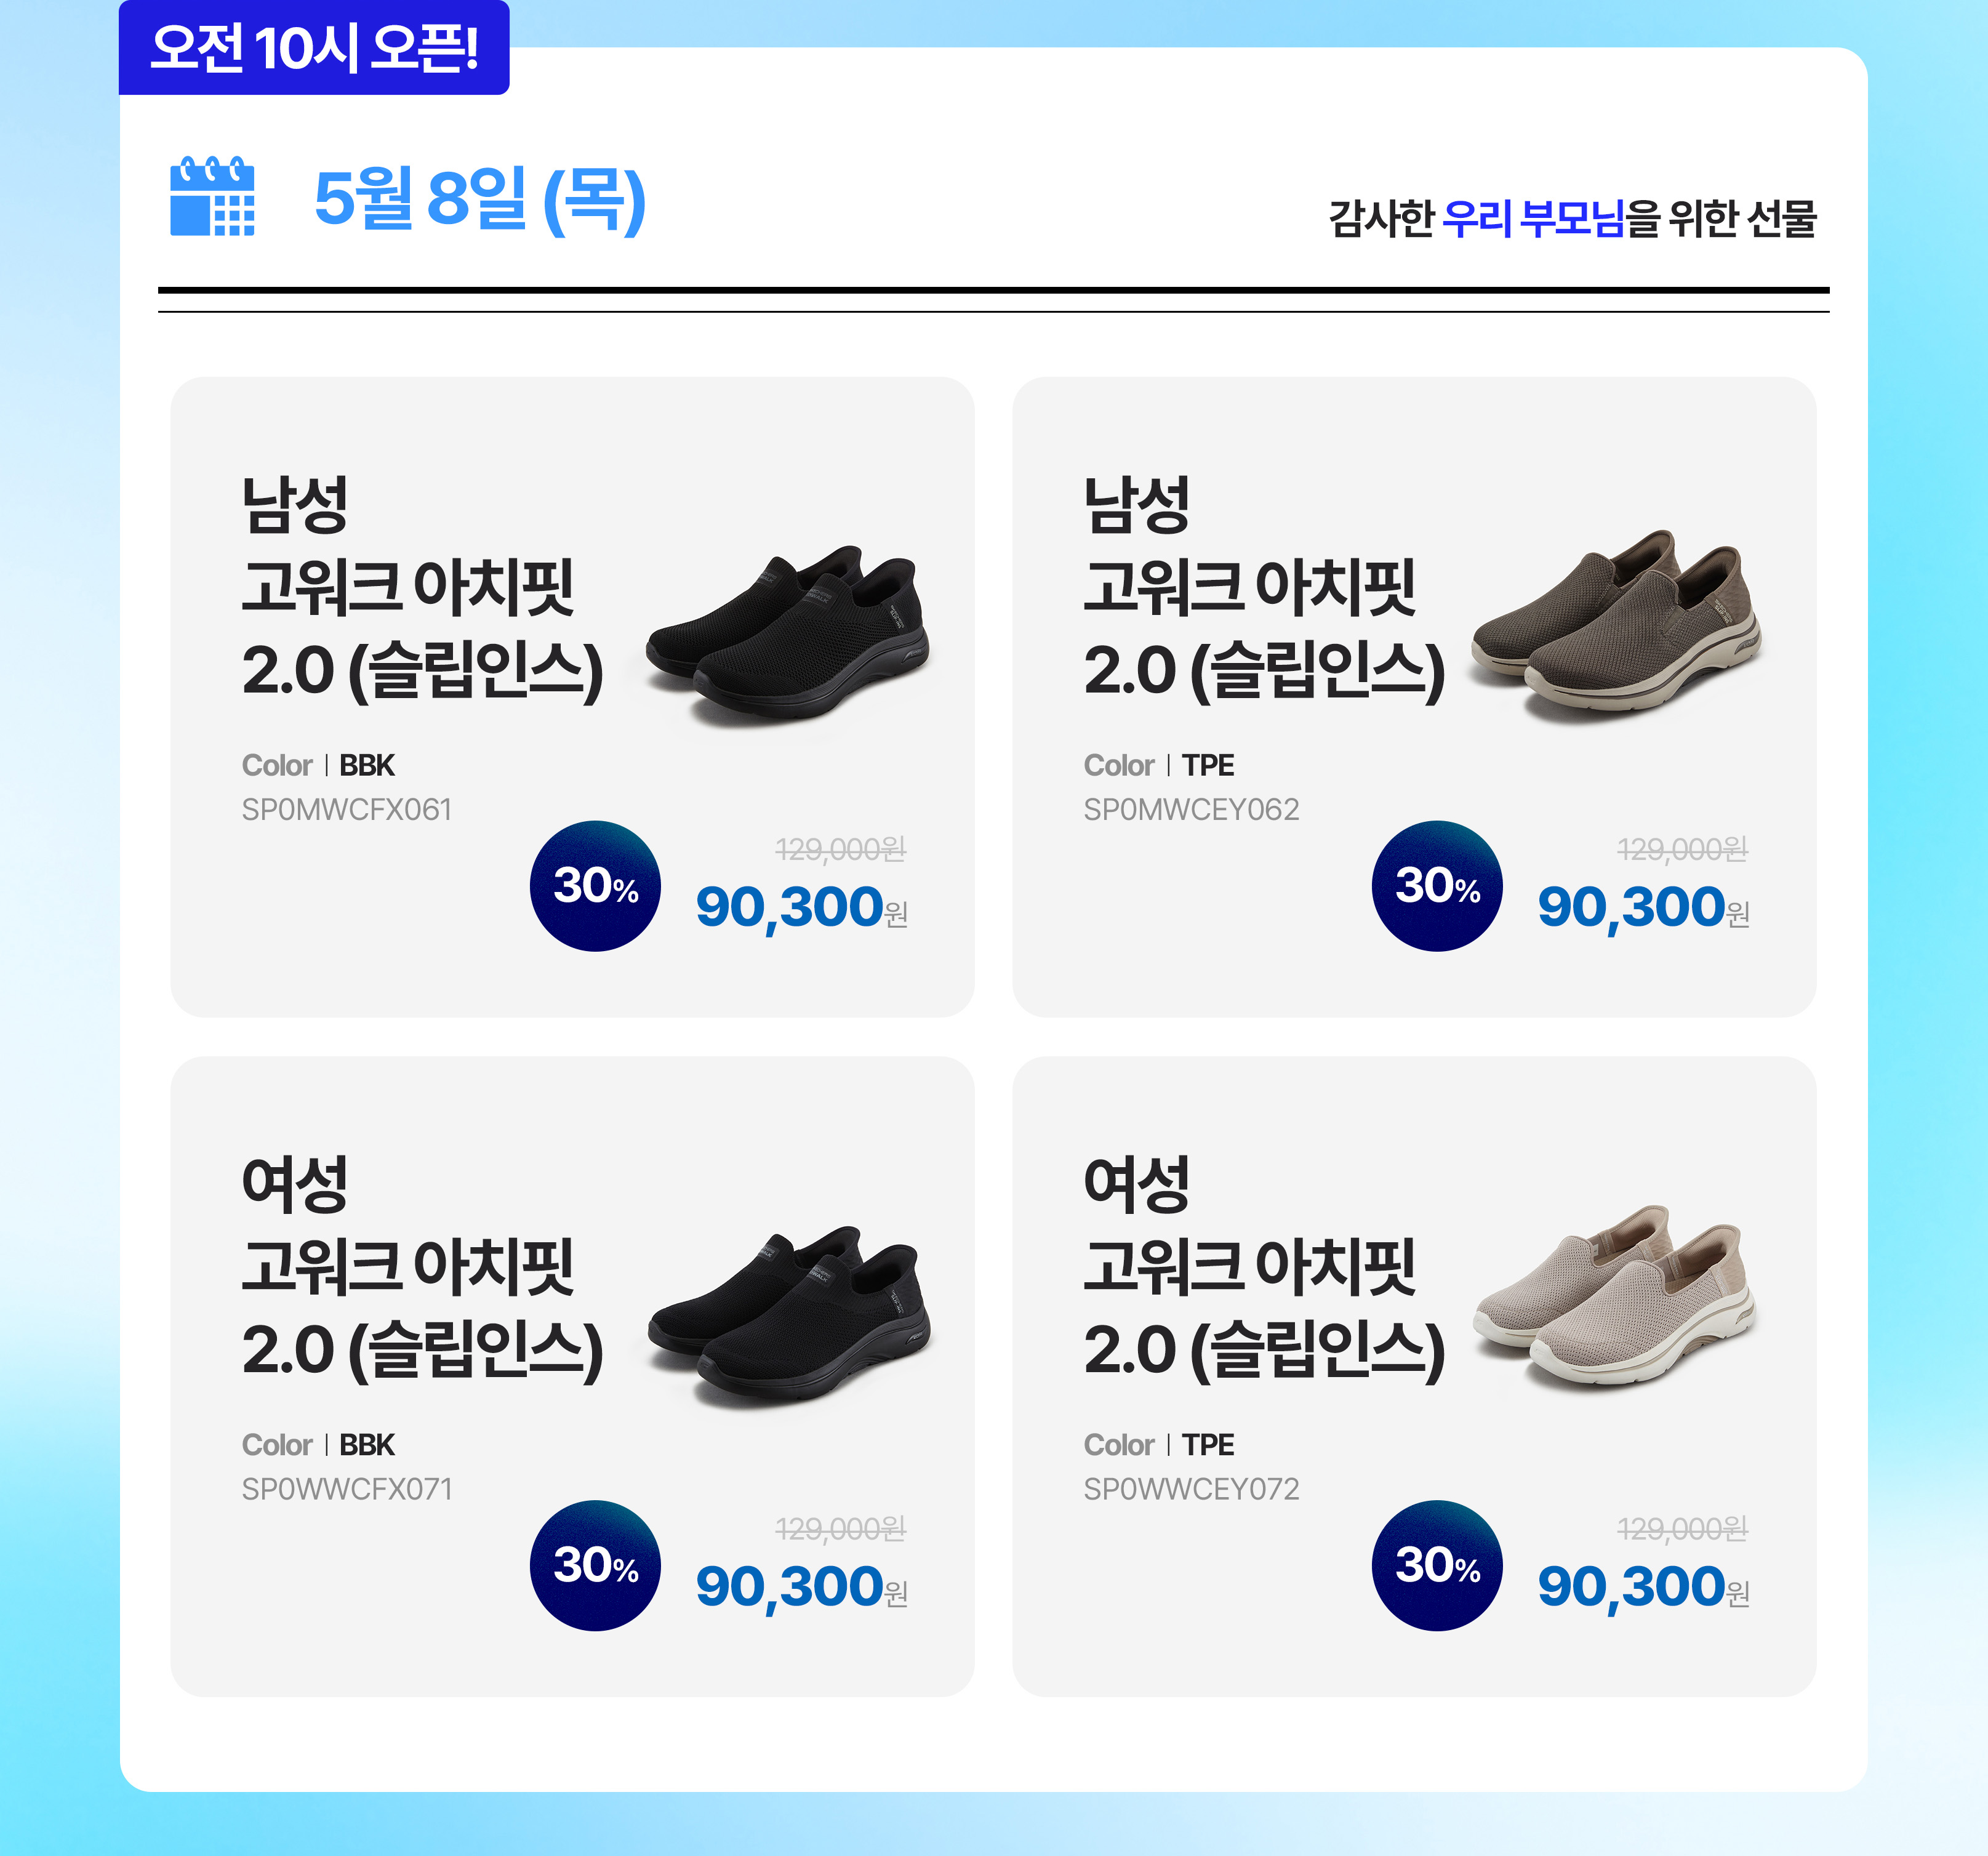Viewport: 1988px width, 1856px height.
Task: Select product code SP0MWCFX061
Action: click(x=347, y=809)
